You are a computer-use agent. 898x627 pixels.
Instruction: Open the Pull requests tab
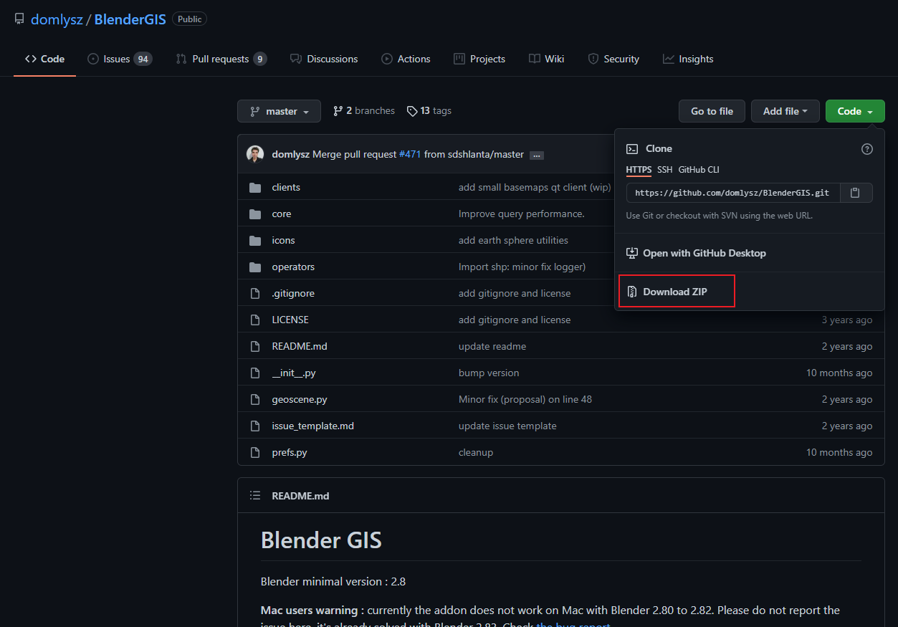(x=221, y=59)
